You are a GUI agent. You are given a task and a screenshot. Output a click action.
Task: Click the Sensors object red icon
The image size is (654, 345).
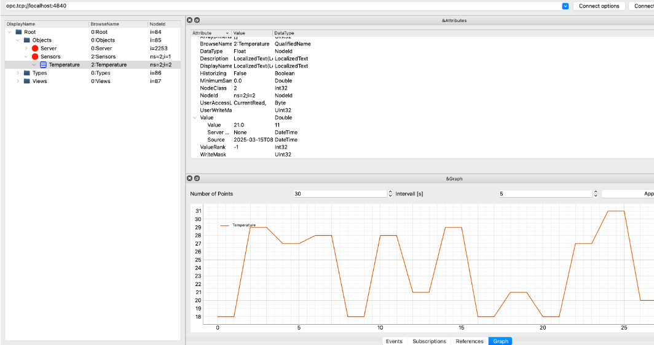(x=35, y=56)
